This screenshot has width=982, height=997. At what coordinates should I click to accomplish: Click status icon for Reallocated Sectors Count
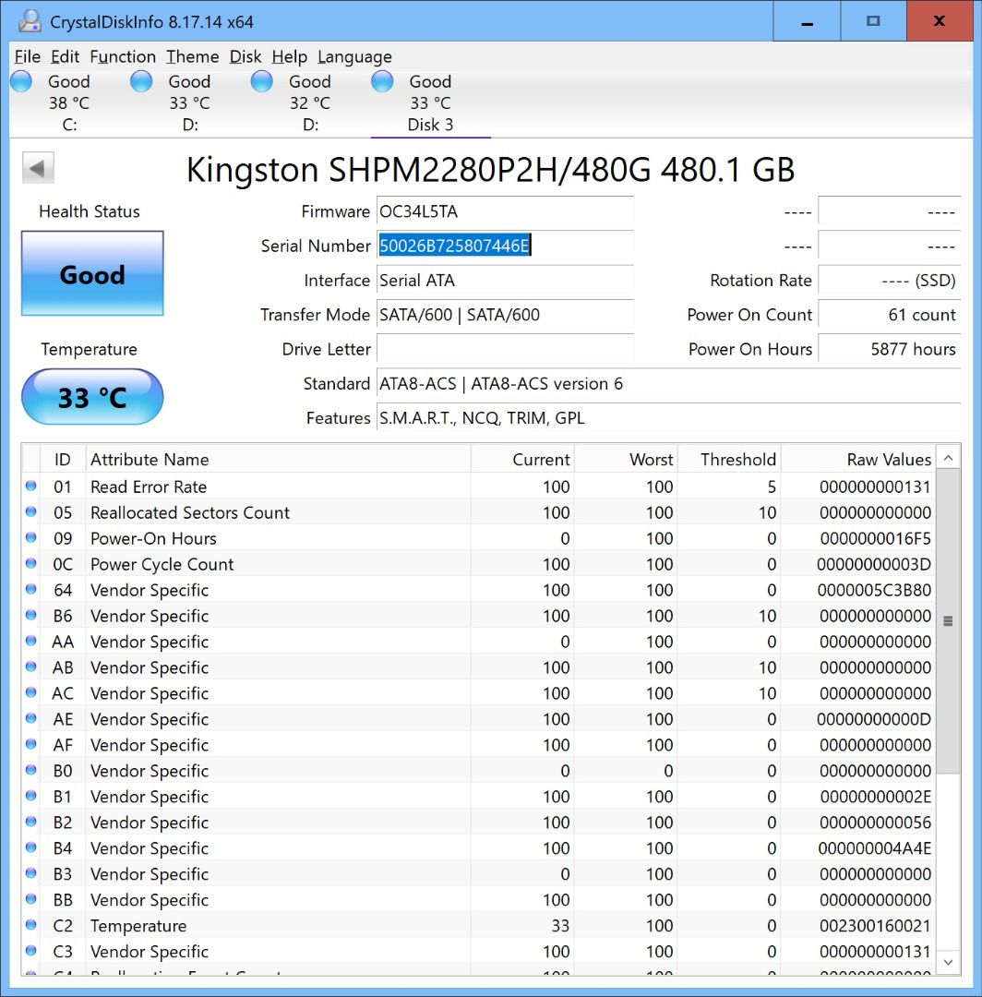pos(30,511)
